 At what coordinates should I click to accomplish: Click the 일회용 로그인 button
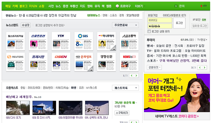tap(200, 26)
